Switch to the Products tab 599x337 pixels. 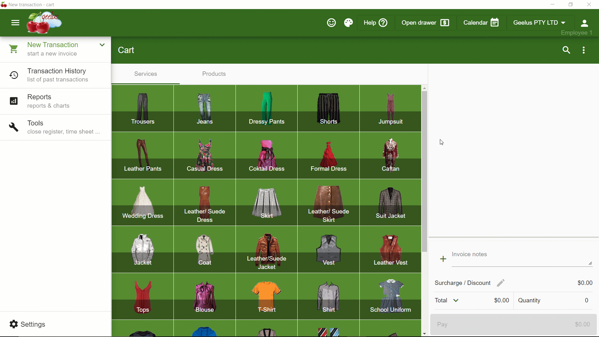click(214, 74)
